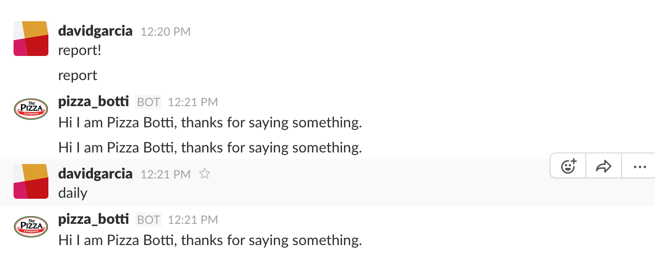Star the "daily" message

tap(205, 174)
